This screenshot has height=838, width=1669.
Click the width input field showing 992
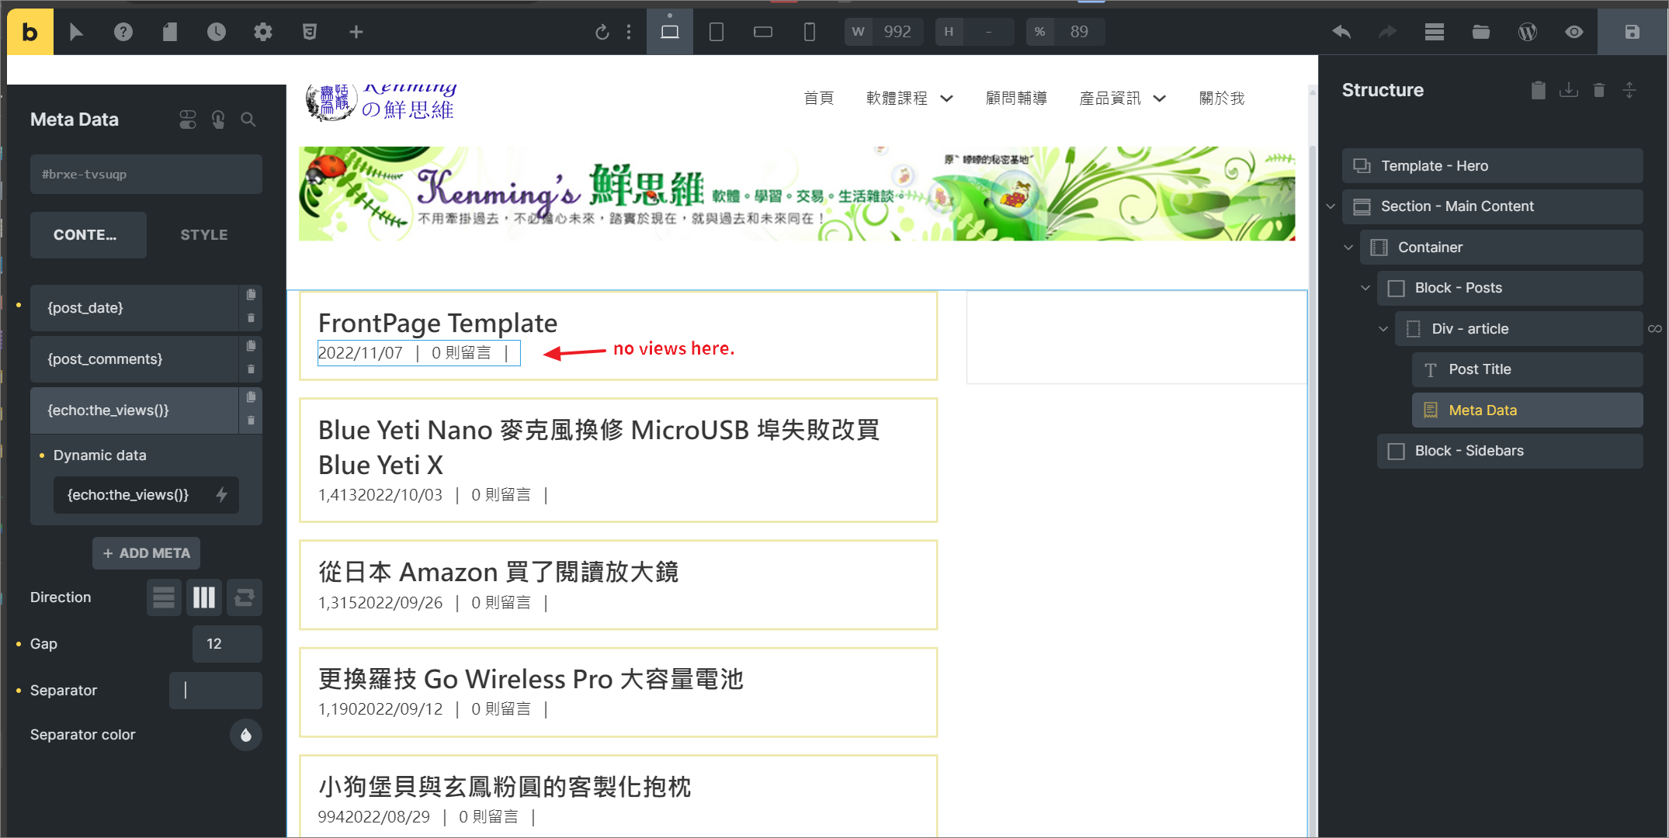[897, 32]
